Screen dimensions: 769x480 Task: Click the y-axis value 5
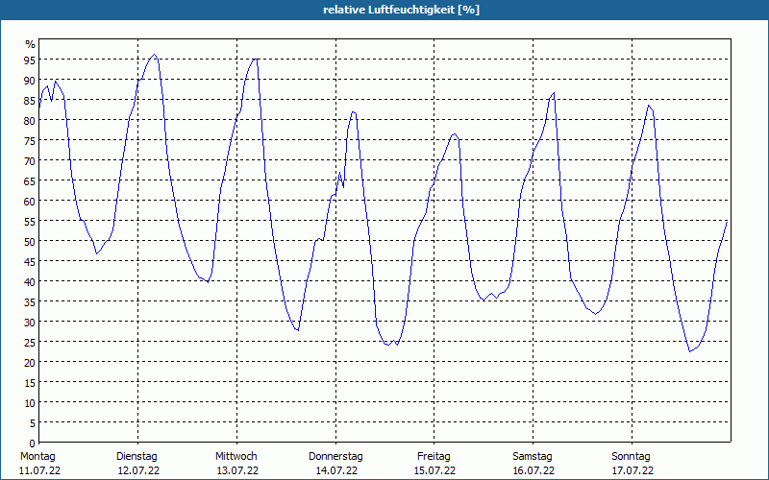pyautogui.click(x=33, y=422)
